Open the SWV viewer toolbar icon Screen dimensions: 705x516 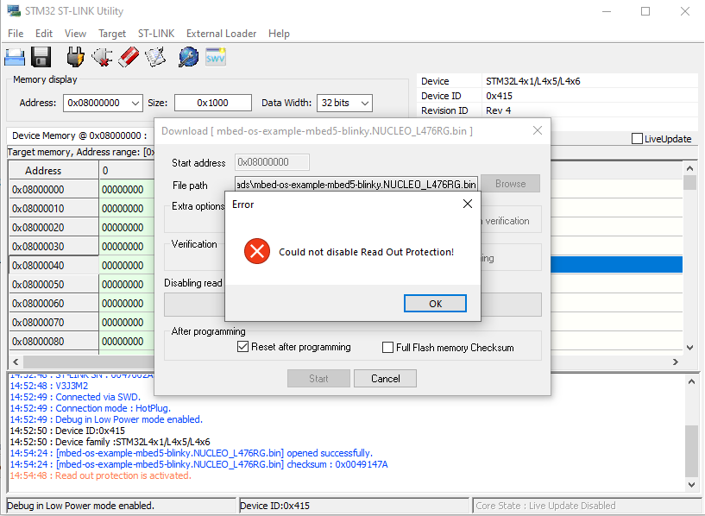coord(216,57)
